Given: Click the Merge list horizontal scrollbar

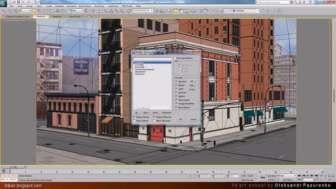Looking at the screenshot, I should pyautogui.click(x=152, y=108).
